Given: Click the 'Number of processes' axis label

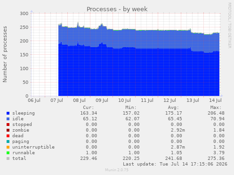Looking at the screenshot, I should (x=5, y=54).
